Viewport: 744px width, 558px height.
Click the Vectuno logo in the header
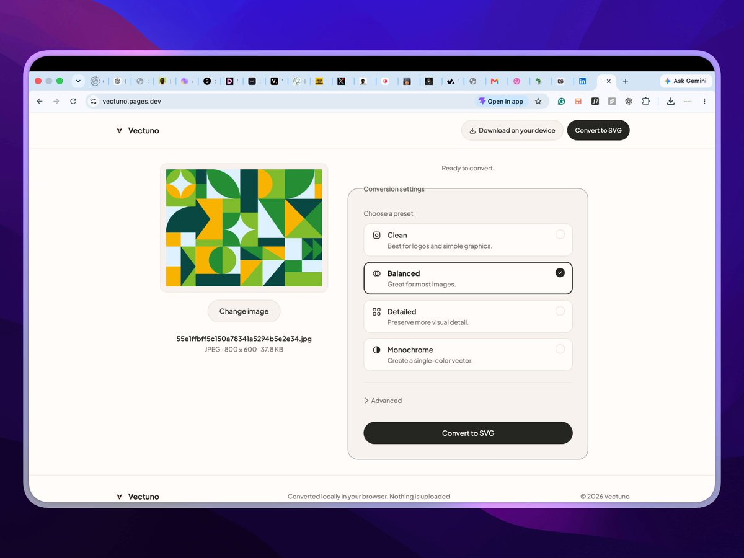(x=138, y=131)
